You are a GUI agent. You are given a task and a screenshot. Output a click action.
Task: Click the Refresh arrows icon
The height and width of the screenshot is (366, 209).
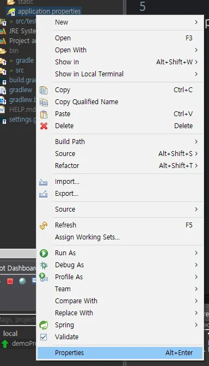pyautogui.click(x=44, y=225)
